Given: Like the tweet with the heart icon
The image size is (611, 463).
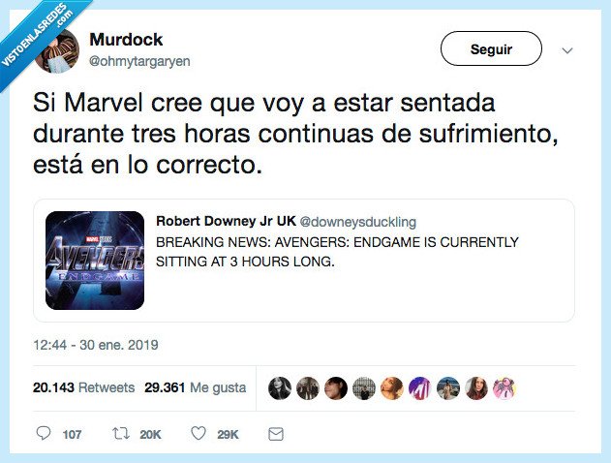Looking at the screenshot, I should [199, 433].
